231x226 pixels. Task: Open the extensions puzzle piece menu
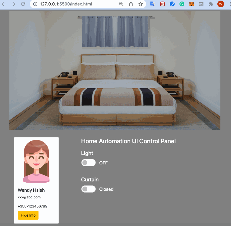211,4
